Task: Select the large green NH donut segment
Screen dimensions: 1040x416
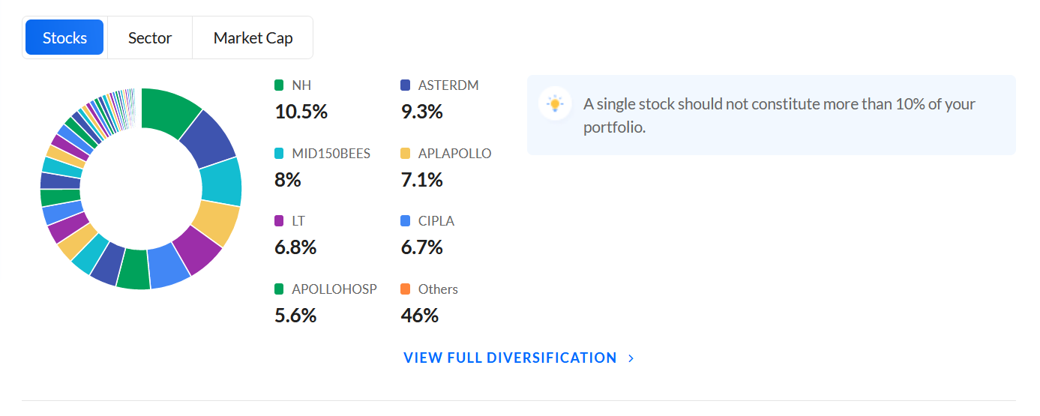Action: (x=168, y=112)
